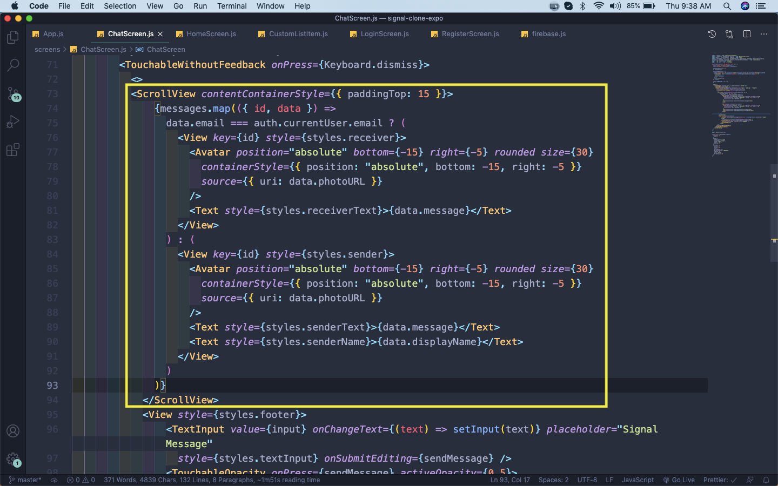Click the master* branch in status bar
Screen dimensions: 778x486
click(25, 480)
